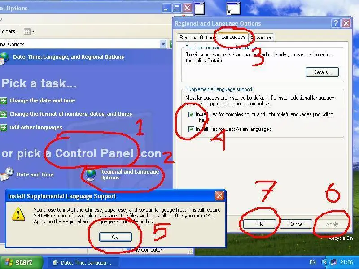
Task: Select the Date, Time, Languag... taskbar button
Action: 83,263
